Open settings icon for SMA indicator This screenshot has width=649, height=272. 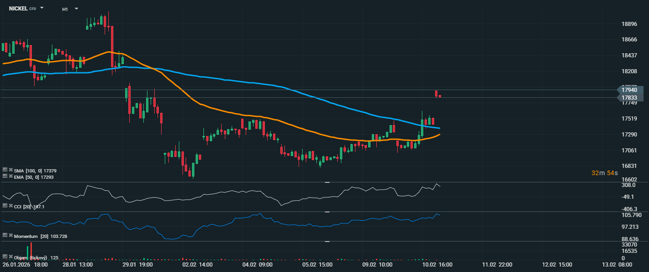click(x=5, y=170)
